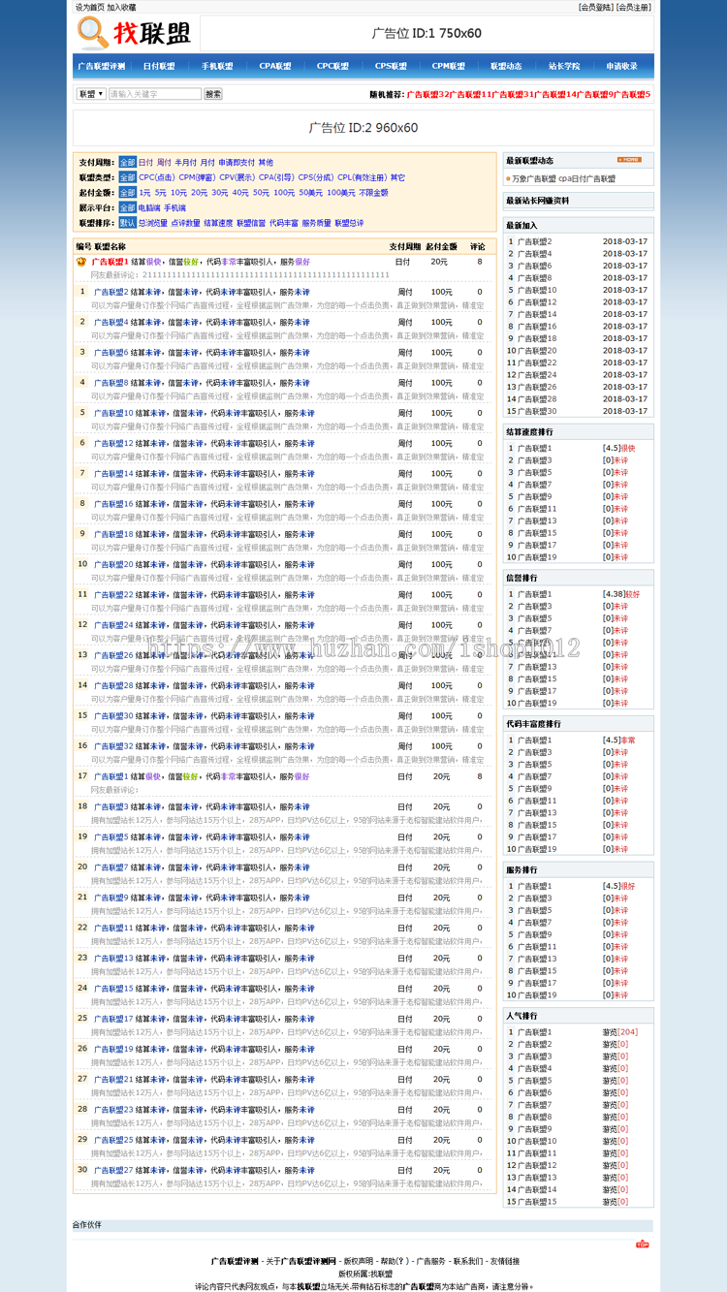Open the 联盟 search category dropdown
The width and height of the screenshot is (727, 1292).
(x=91, y=94)
